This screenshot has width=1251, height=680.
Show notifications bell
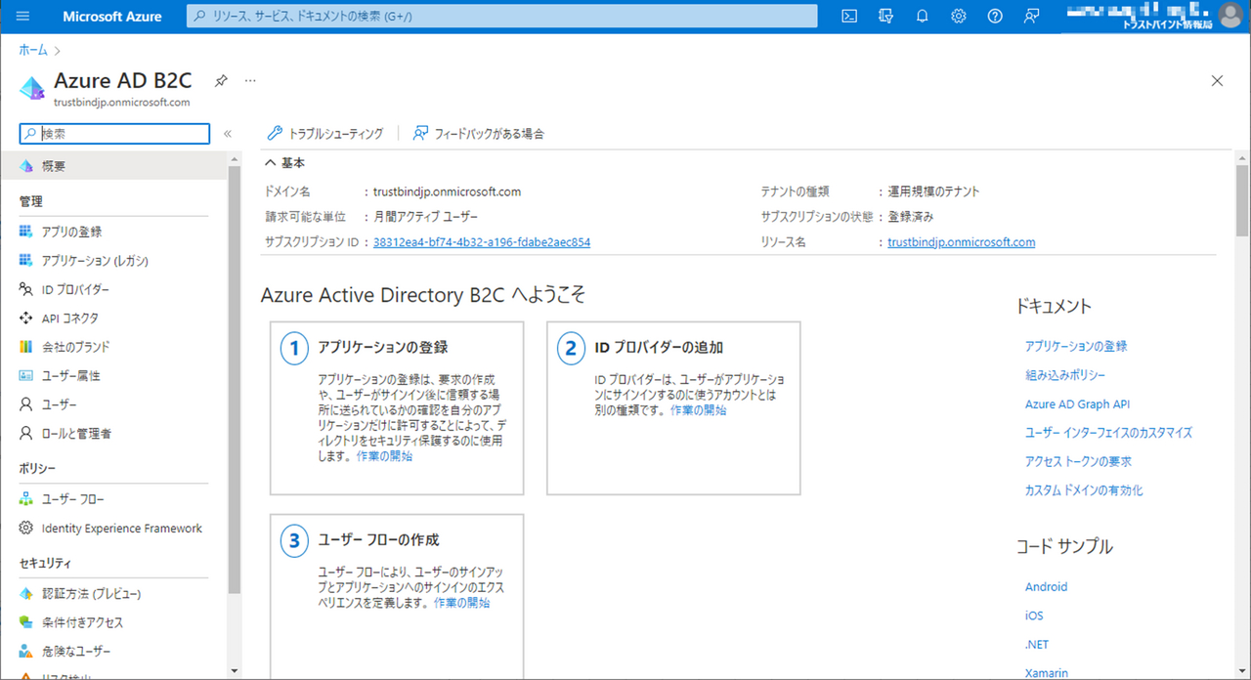923,17
